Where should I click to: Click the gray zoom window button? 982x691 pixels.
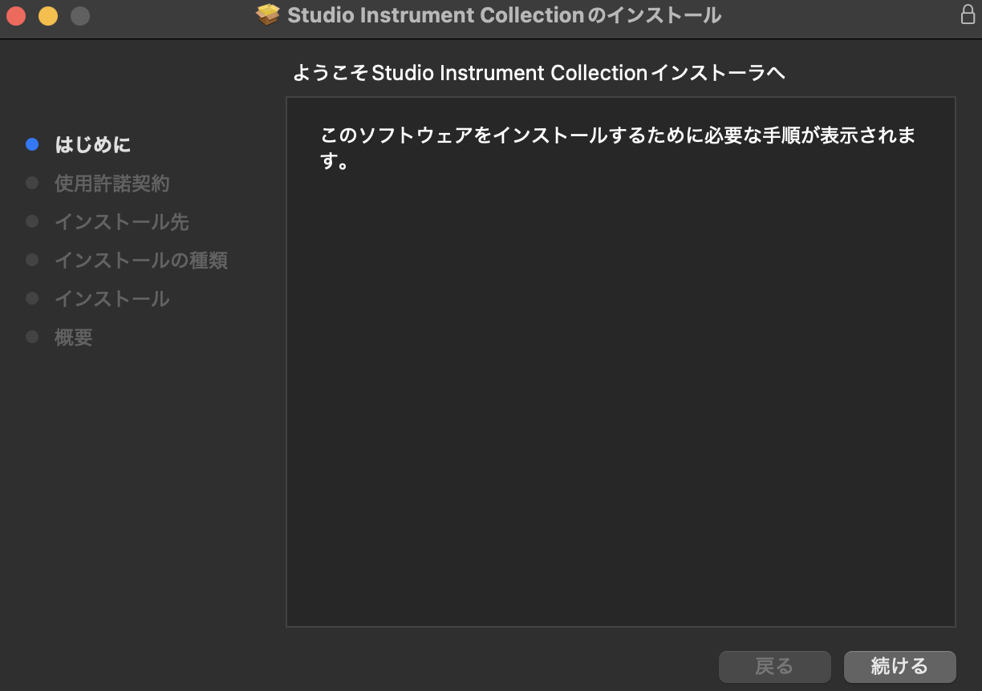click(80, 15)
